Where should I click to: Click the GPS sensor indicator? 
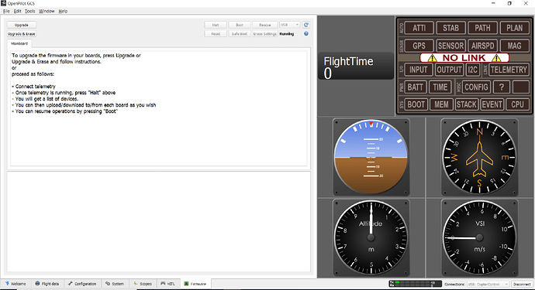(419, 46)
